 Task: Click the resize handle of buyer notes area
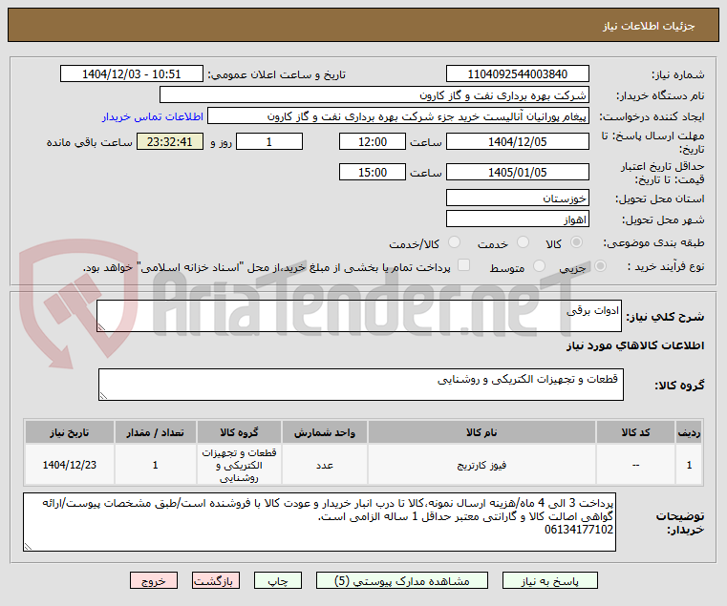(29, 546)
